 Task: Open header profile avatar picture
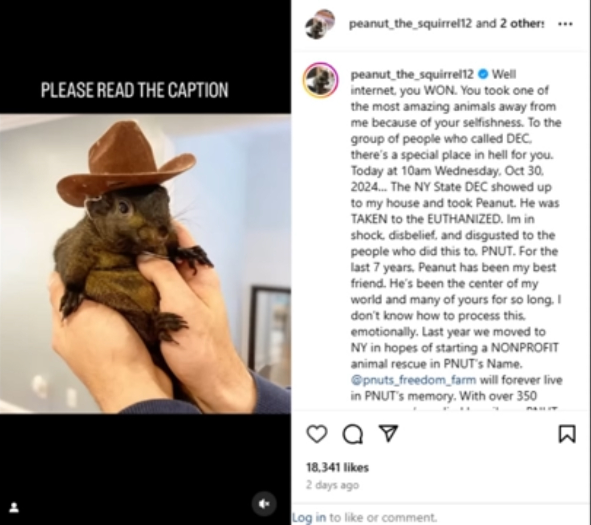tap(320, 24)
